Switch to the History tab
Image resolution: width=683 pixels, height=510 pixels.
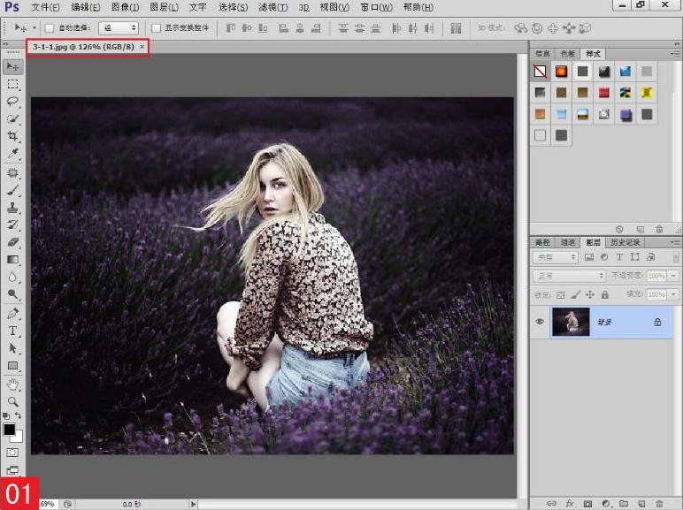tap(625, 242)
